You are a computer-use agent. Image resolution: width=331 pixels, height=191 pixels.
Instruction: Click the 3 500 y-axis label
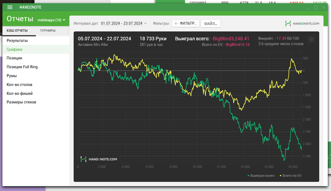pyautogui.click(x=307, y=156)
